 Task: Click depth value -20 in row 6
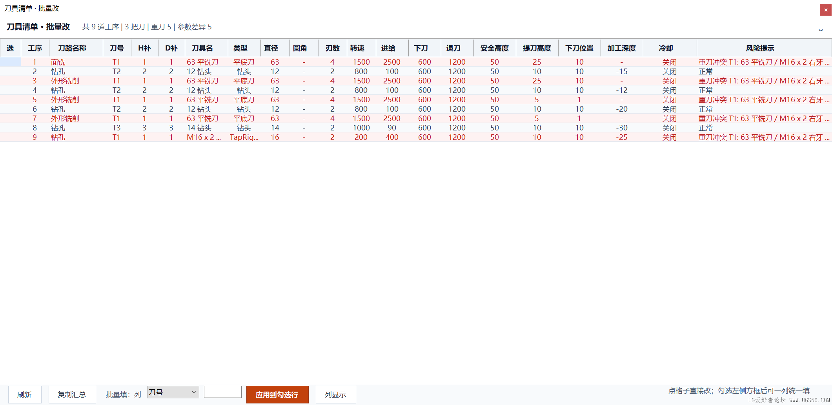622,109
